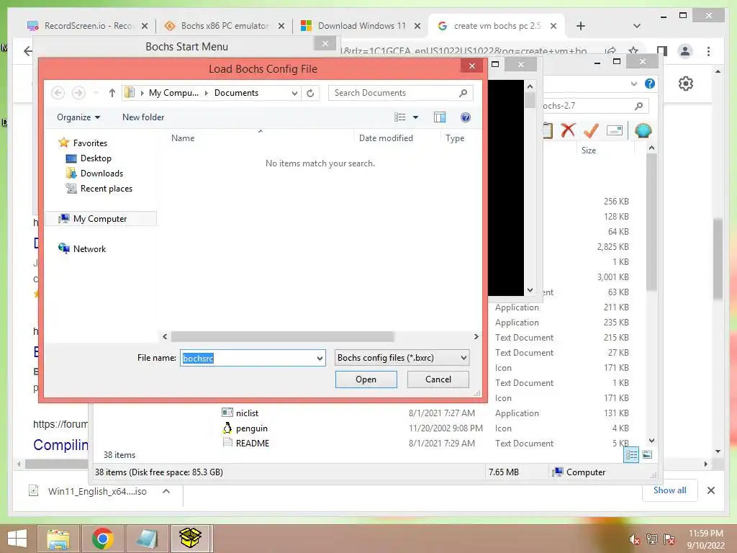The width and height of the screenshot is (737, 553).
Task: Open Recent places in sidebar
Action: 107,188
